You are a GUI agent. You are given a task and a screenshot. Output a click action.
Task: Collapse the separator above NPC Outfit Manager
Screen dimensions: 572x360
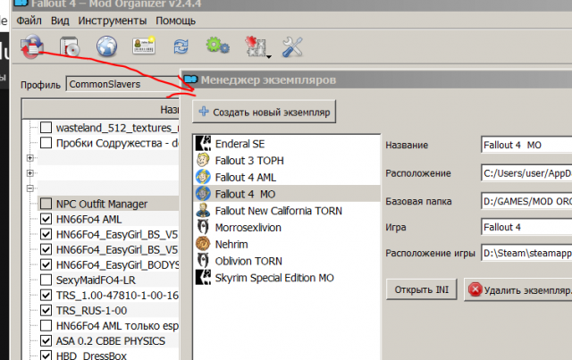(31, 188)
